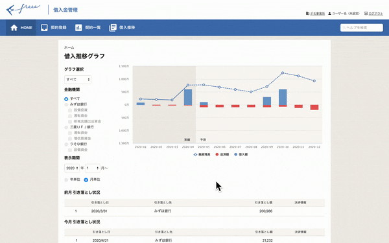The image size is (389, 243).
Task: Click the 2020-10 融資残高 line point
Action: (x=283, y=73)
